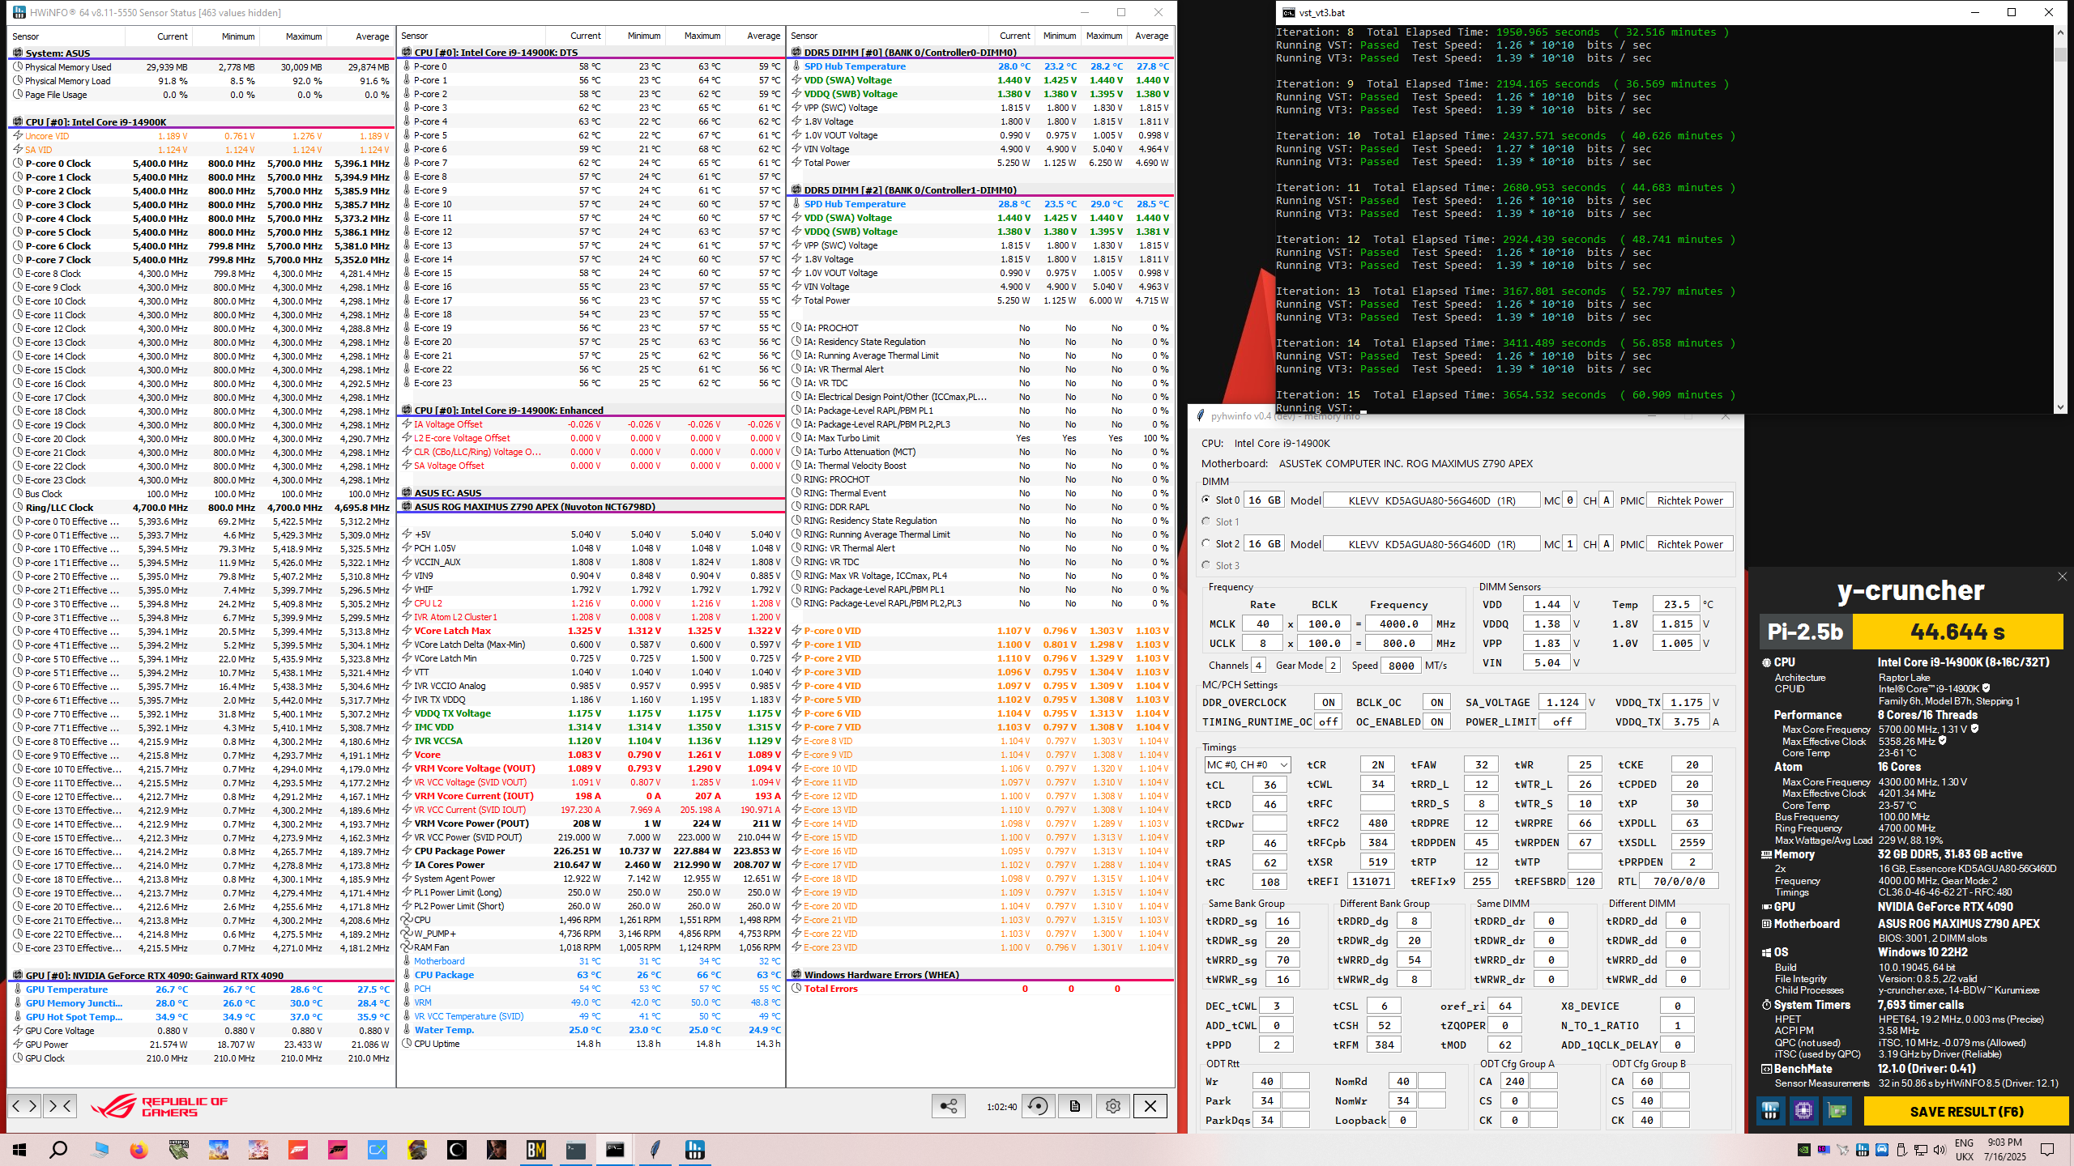This screenshot has width=2074, height=1166.
Task: Click 'GPU Hot Spot Temp...' row
Action: (202, 1017)
